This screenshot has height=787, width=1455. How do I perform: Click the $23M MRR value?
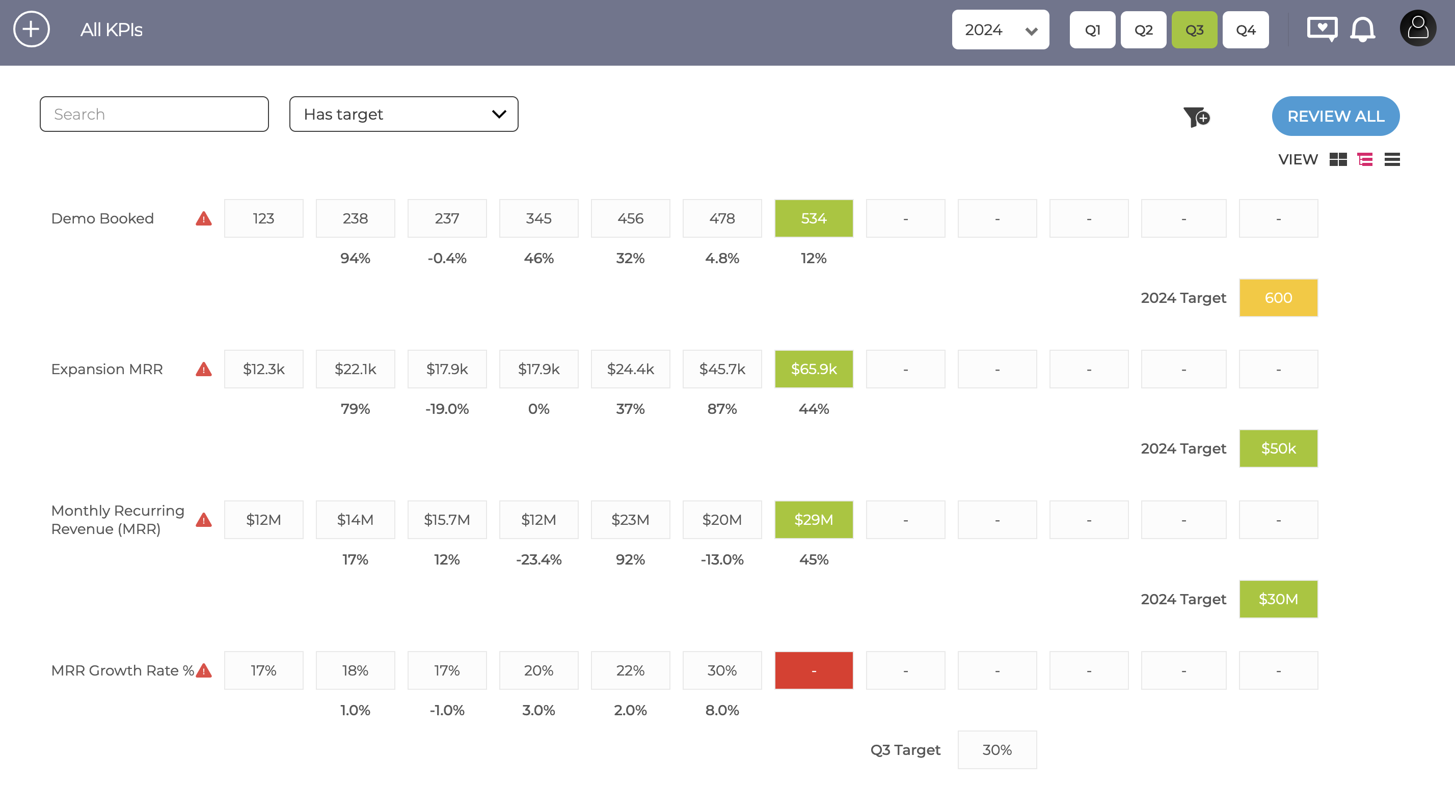point(630,520)
